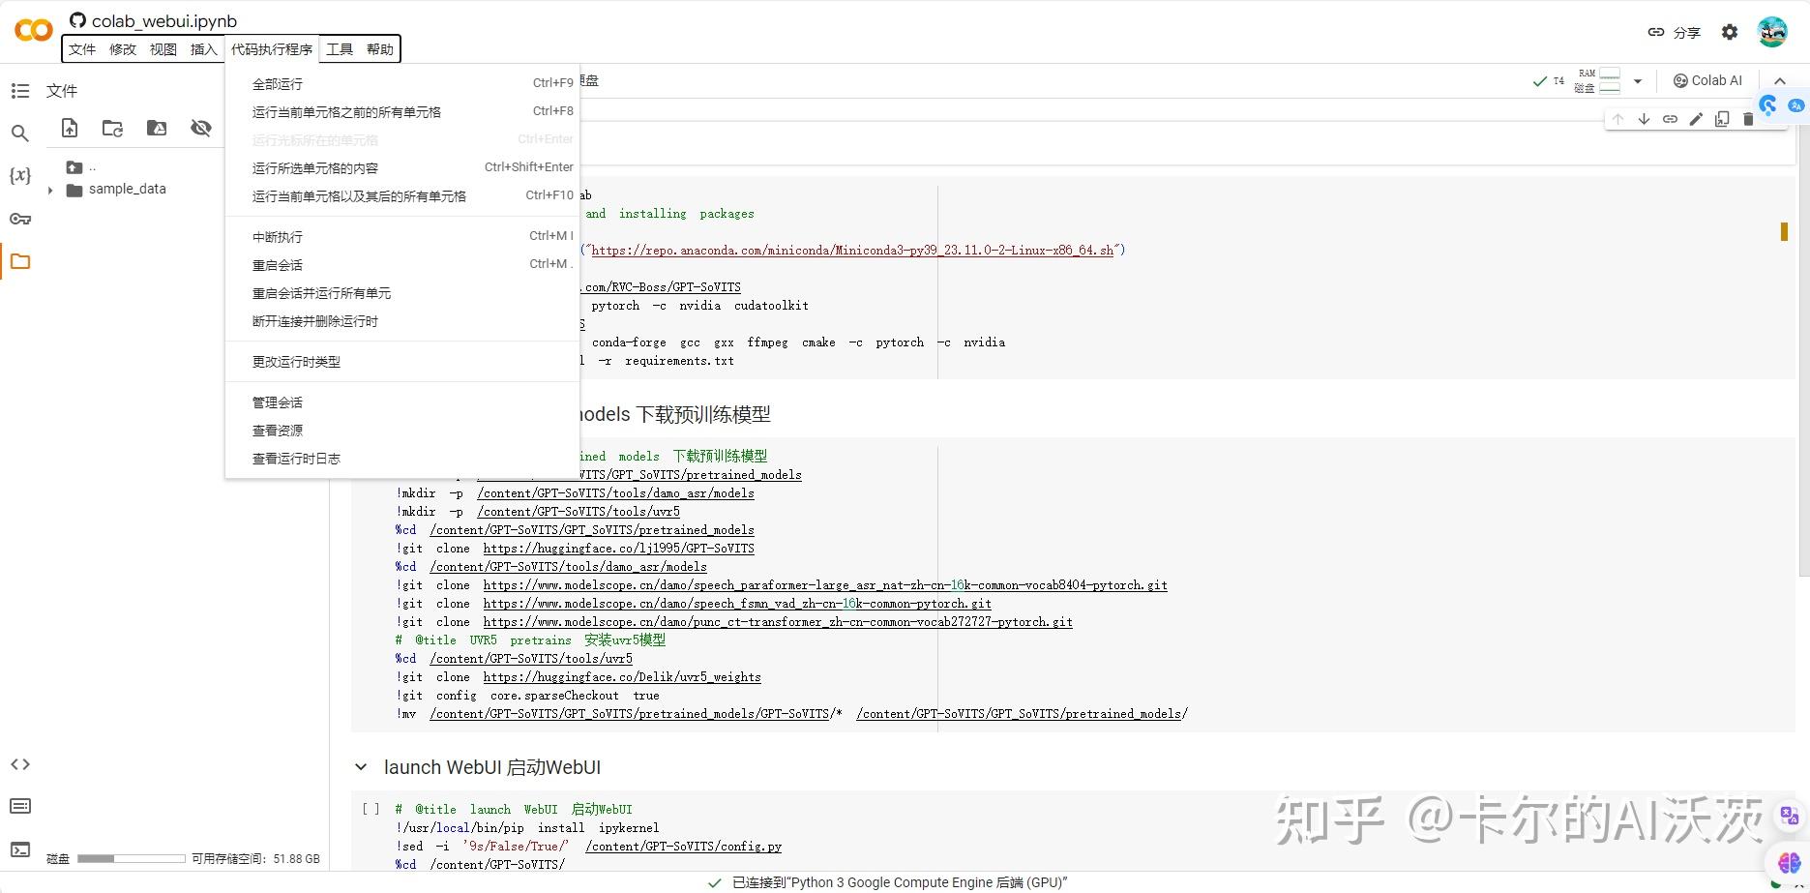The width and height of the screenshot is (1810, 893).
Task: Open the Secrets key panel
Action: [20, 219]
